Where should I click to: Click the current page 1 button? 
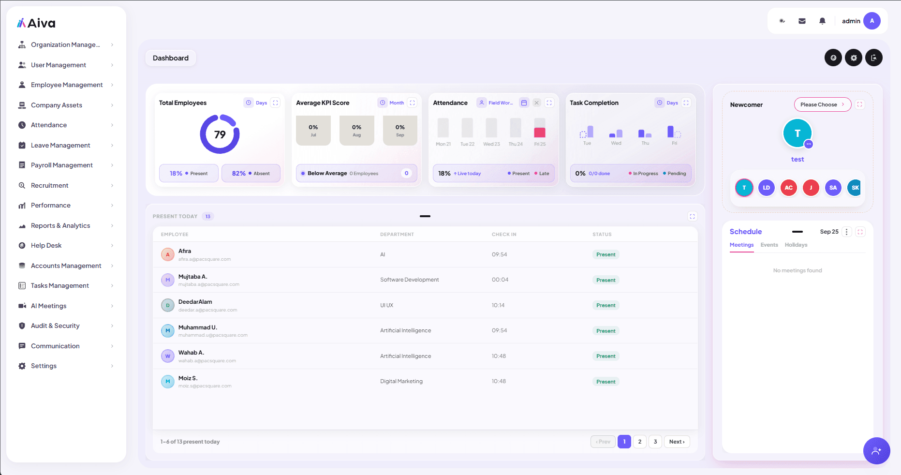[624, 442]
